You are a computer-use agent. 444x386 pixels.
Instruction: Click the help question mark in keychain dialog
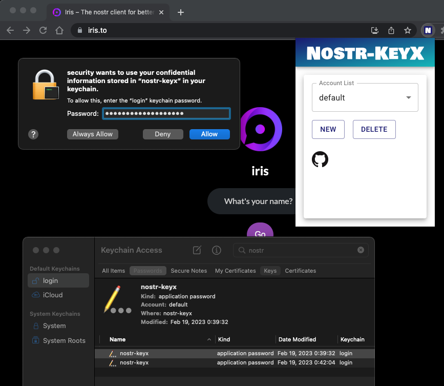click(x=33, y=134)
